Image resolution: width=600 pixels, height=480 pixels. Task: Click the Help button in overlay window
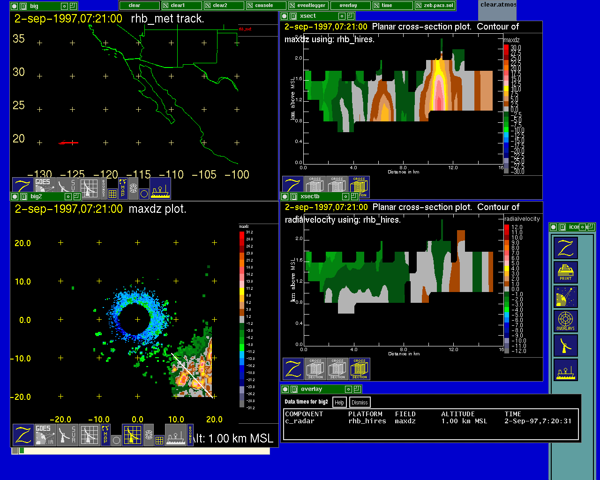(x=339, y=402)
